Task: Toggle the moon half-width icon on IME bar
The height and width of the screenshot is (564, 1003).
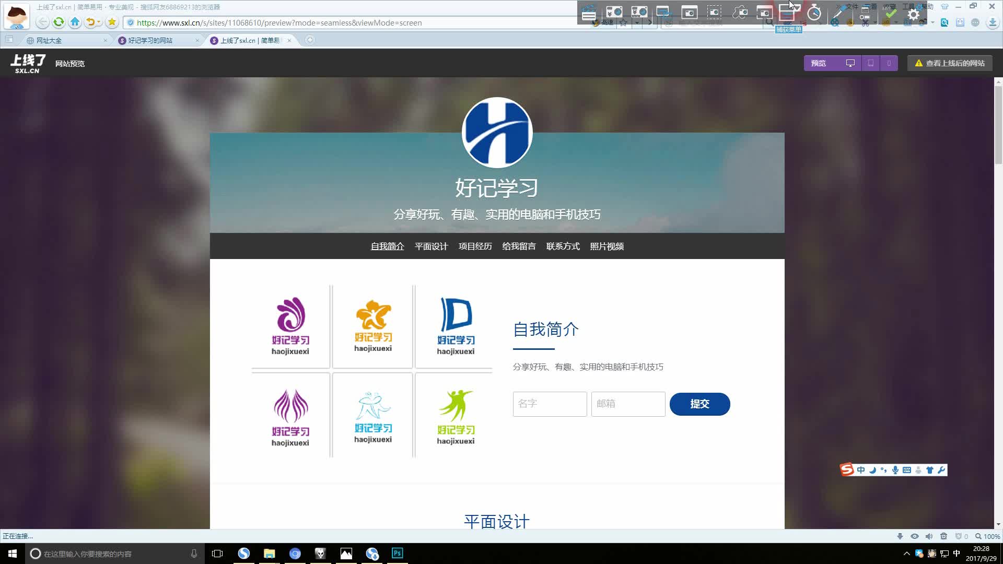Action: pos(872,470)
